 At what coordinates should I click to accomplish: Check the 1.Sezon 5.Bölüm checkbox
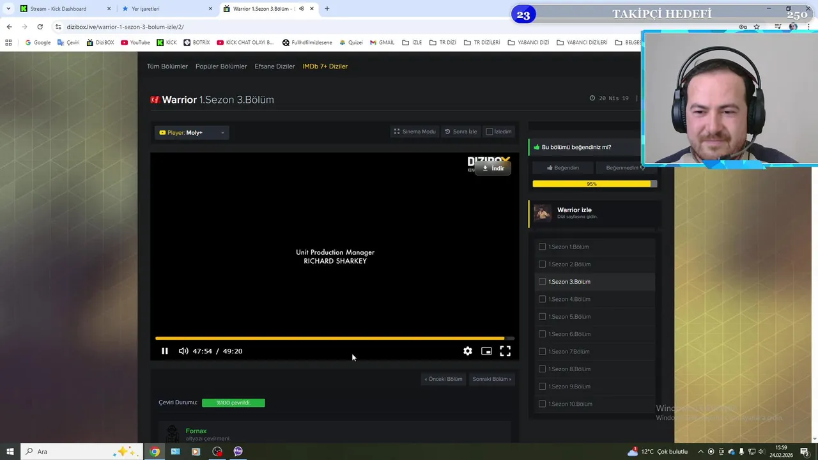click(542, 316)
